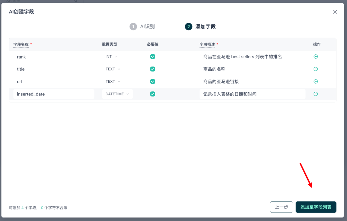This screenshot has height=221, width=347.
Task: Click the step 2 添加字段 circle
Action: [x=188, y=27]
